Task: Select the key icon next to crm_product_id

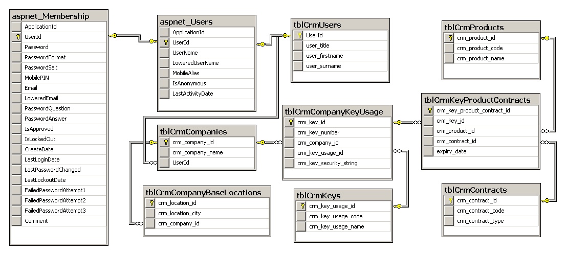Action: 449,38
